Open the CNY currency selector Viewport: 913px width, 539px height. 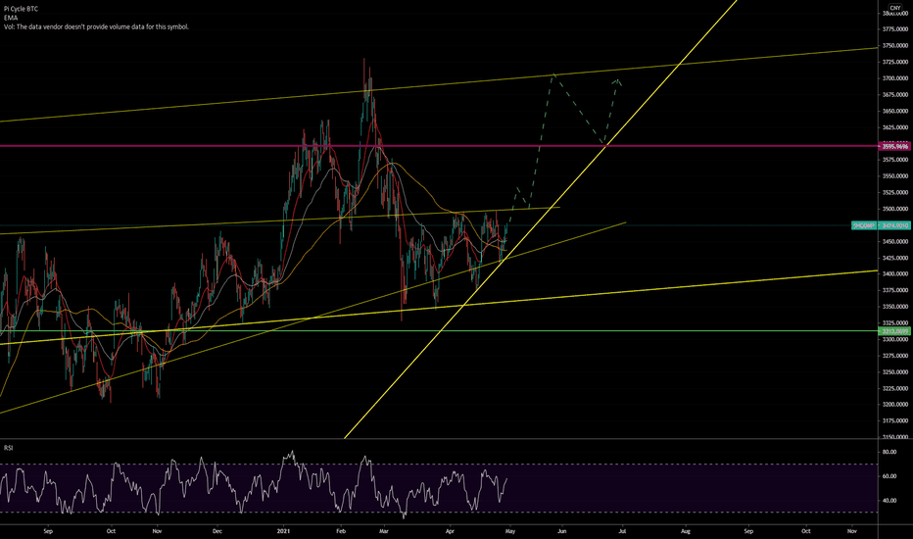coord(895,8)
